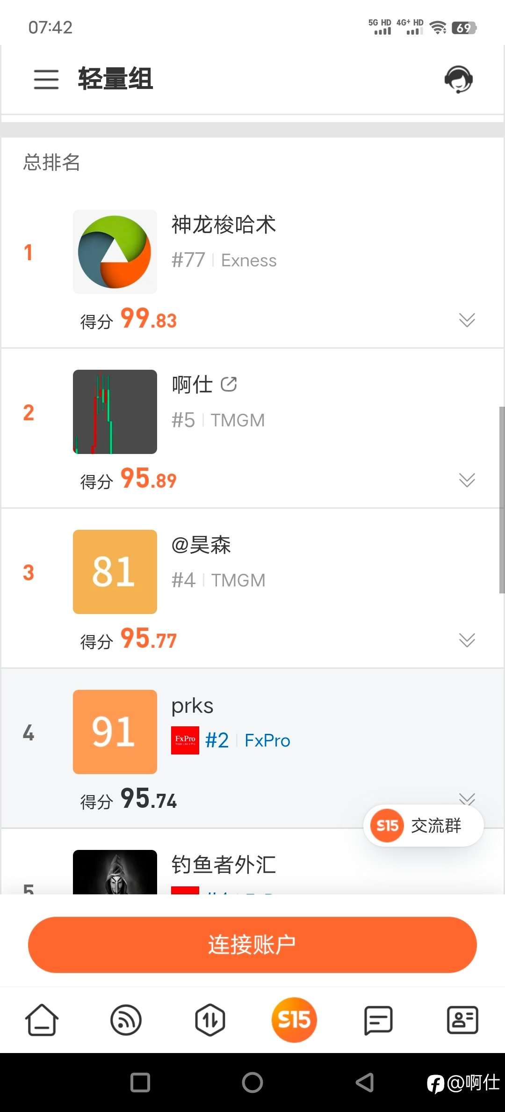This screenshot has width=505, height=1112.
Task: Open the signal feed tab icon
Action: point(126,1020)
